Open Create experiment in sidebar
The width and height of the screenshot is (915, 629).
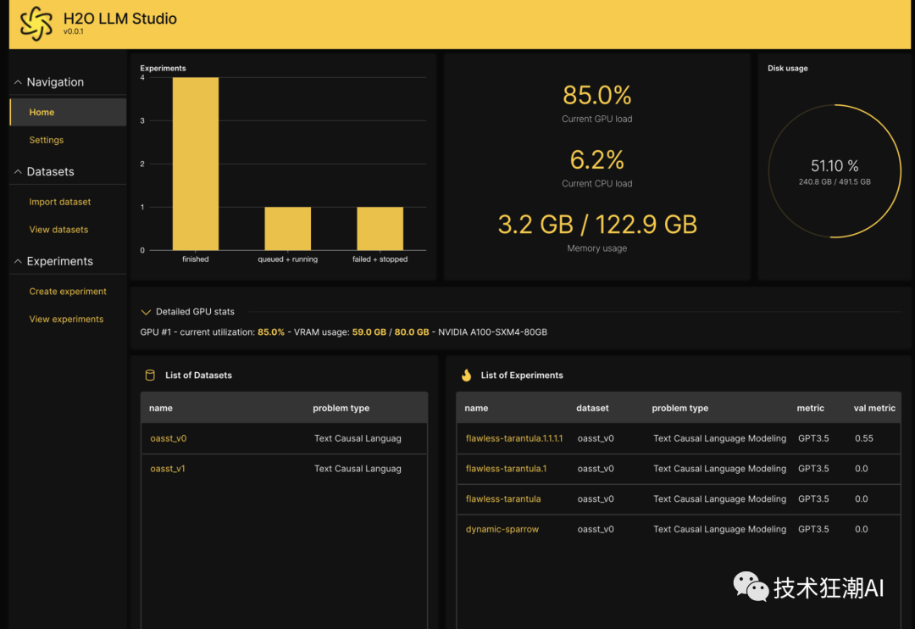tap(68, 292)
